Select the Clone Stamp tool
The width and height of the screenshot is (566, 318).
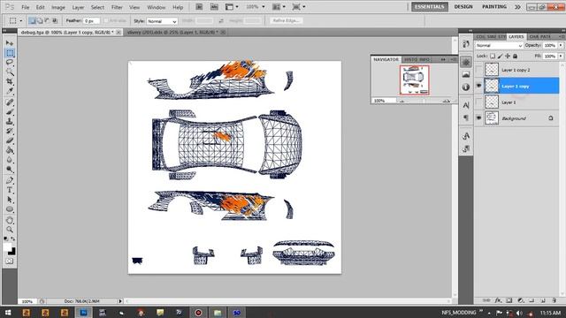[10, 122]
